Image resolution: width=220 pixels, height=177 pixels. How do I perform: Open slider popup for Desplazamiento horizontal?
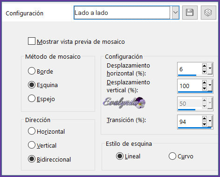(210, 68)
